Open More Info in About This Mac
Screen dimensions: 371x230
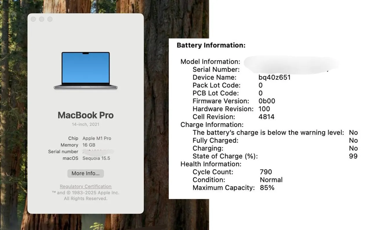86,173
